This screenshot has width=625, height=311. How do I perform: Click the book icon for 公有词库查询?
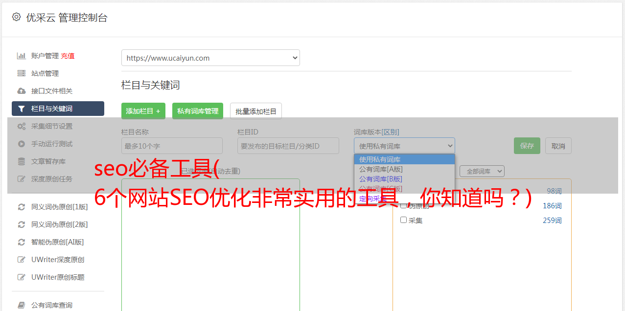21,305
